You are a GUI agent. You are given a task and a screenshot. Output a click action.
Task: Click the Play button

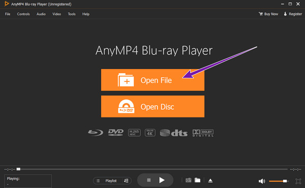coord(162,180)
